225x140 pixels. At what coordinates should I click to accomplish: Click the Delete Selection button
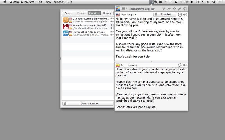point(88,104)
